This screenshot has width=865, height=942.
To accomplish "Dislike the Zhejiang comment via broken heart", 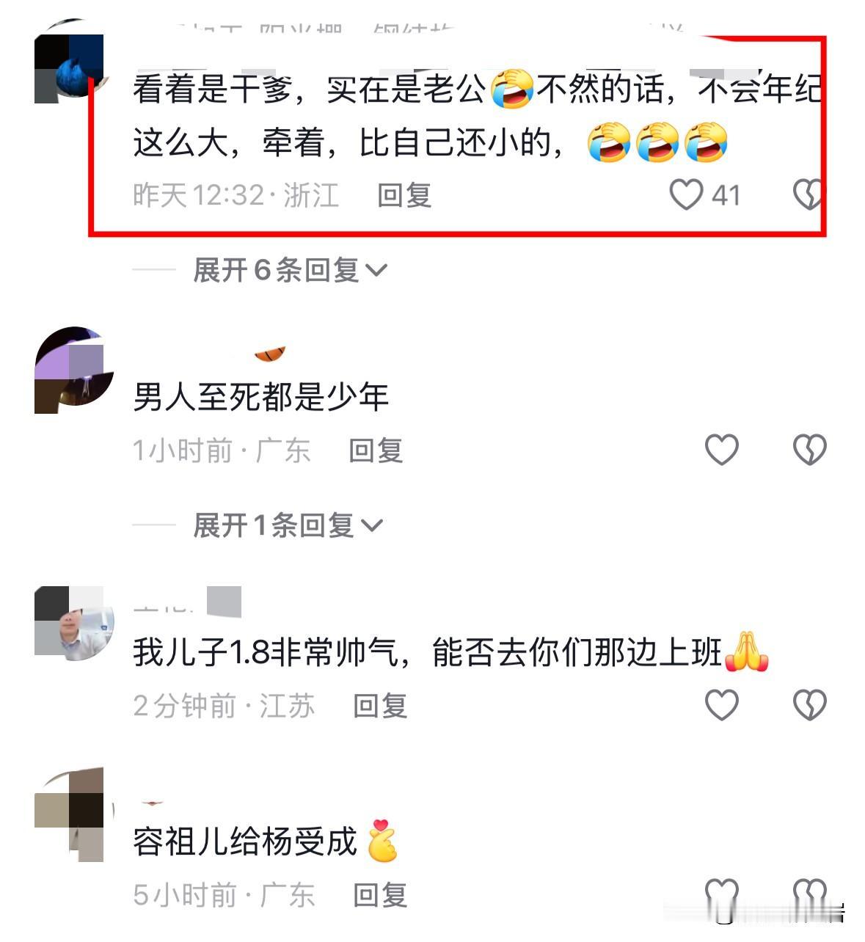I will pos(809,195).
